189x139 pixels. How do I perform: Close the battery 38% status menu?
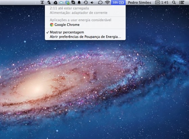coord(118,2)
